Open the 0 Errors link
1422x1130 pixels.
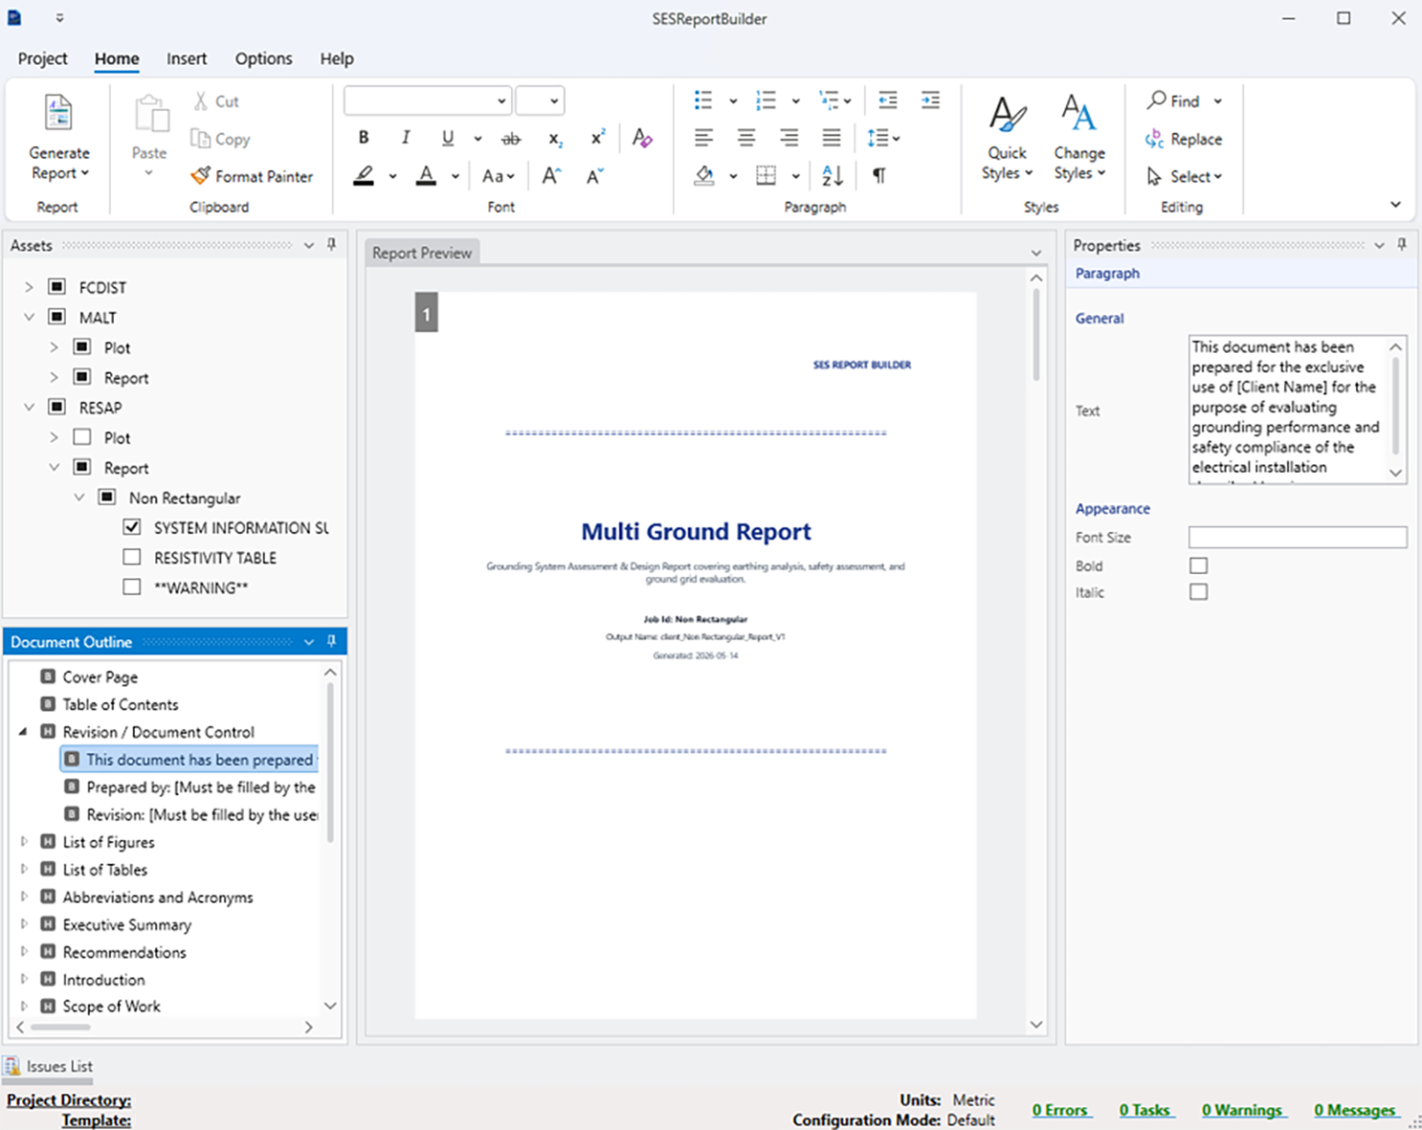[x=1060, y=1110]
